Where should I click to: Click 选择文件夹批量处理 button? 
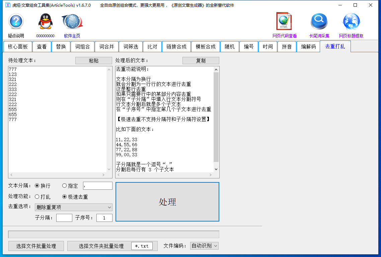101,246
